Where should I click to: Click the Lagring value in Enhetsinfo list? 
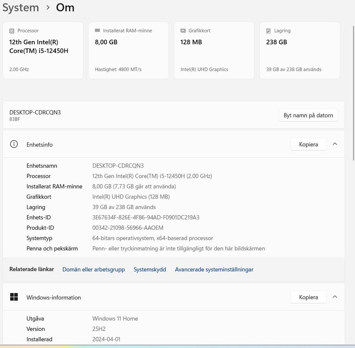(124, 207)
